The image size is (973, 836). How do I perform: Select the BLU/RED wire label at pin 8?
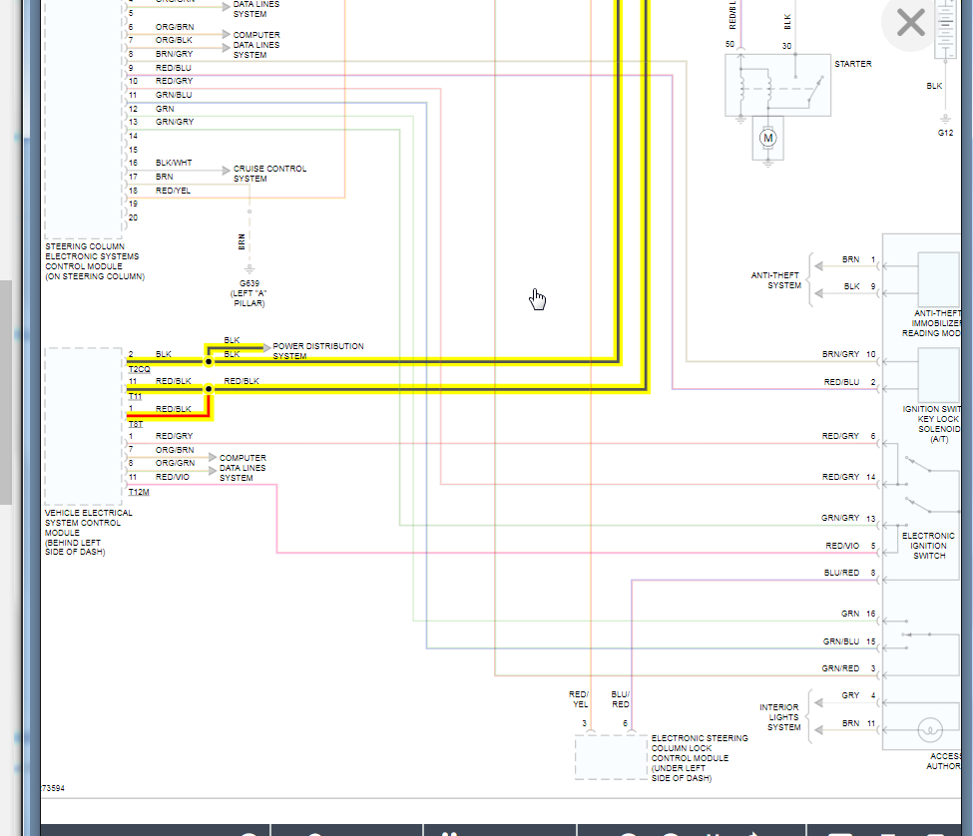coord(841,573)
